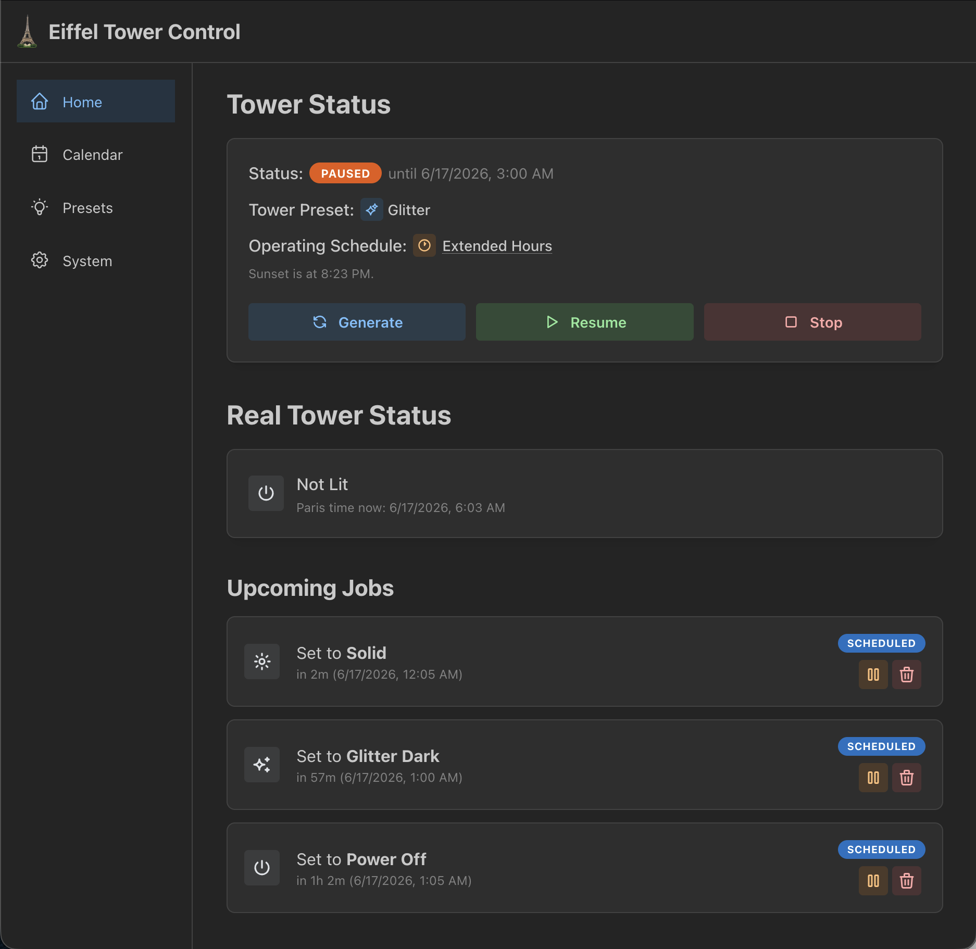The width and height of the screenshot is (976, 949).
Task: Click the Set to Glitter Dark title
Action: (368, 756)
